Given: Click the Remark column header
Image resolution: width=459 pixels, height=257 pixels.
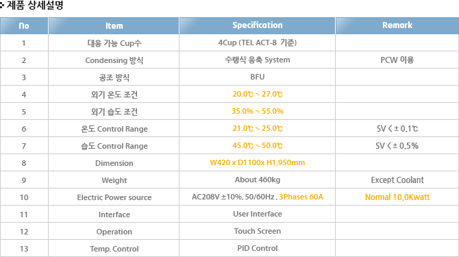Looking at the screenshot, I should click(x=397, y=25).
